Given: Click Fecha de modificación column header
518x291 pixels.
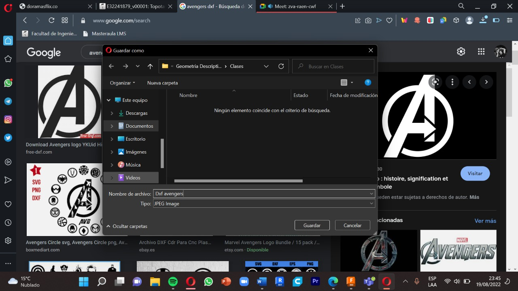Looking at the screenshot, I should click(353, 95).
